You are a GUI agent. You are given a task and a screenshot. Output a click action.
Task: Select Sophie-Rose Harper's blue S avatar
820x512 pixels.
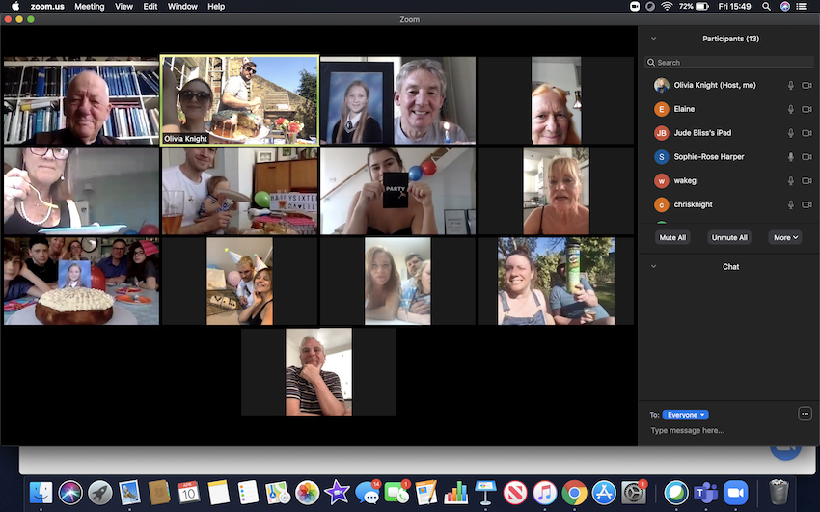662,157
